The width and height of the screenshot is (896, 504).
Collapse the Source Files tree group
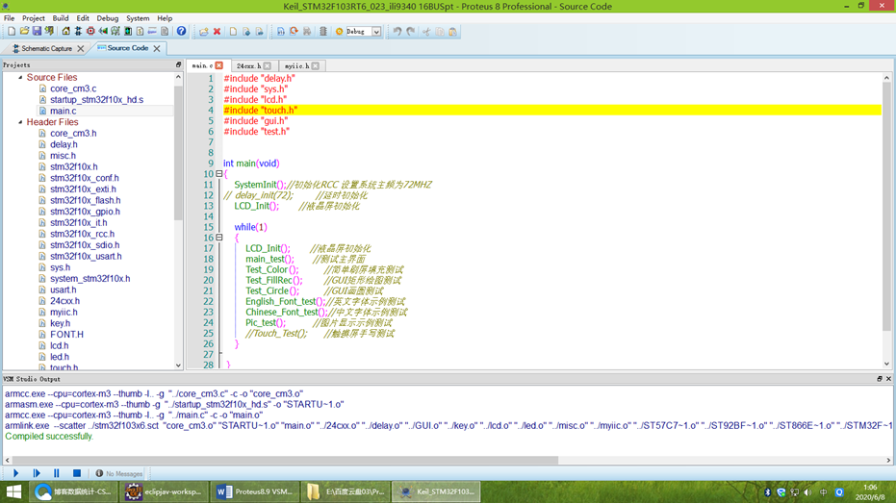click(x=20, y=77)
